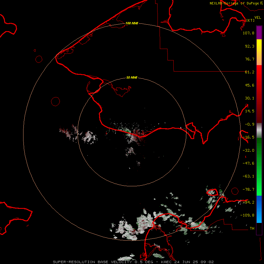The width and height of the screenshot is (264, 264).
Task: Click the 14.5 scale value
Action: point(250,111)
